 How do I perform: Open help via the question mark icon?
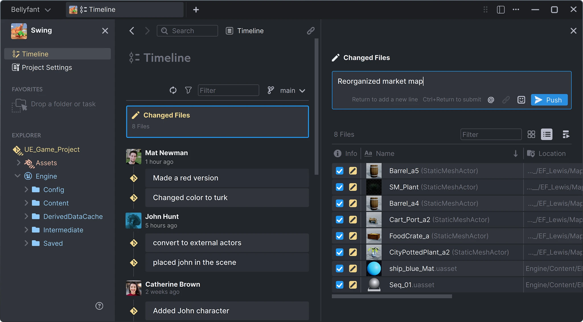[99, 306]
